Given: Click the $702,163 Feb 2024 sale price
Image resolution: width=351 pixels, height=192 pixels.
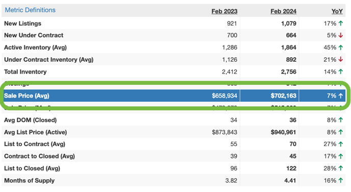Looking at the screenshot, I should pos(283,95).
